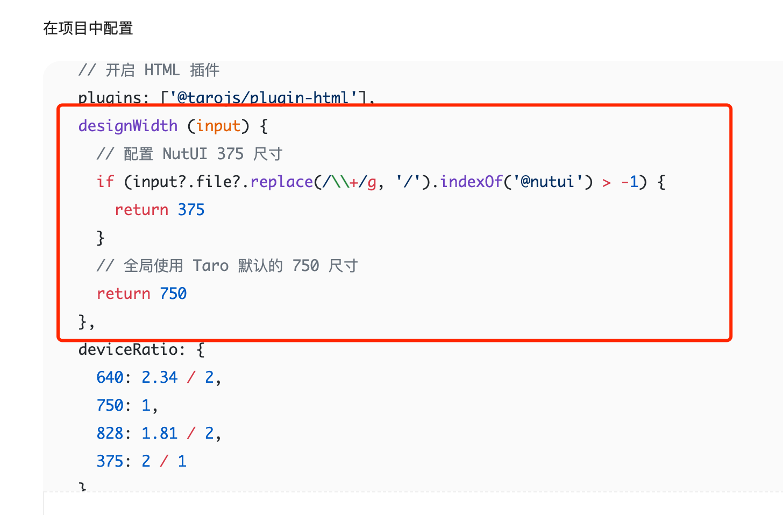Click the 2.34 value
783x515 pixels.
(x=160, y=377)
